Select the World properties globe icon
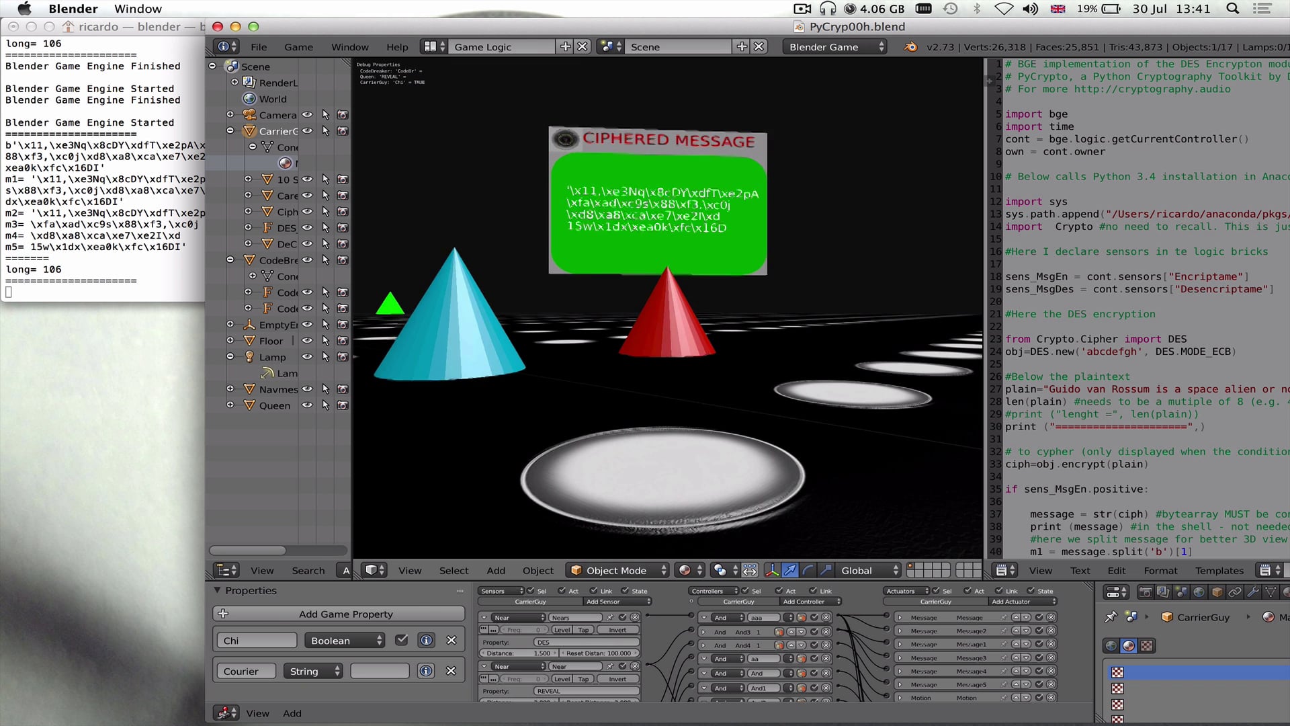This screenshot has width=1290, height=726. pos(1199,593)
